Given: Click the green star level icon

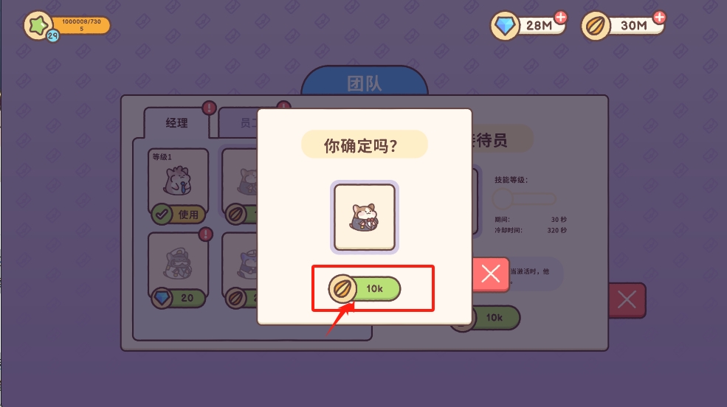Looking at the screenshot, I should click(x=38, y=25).
